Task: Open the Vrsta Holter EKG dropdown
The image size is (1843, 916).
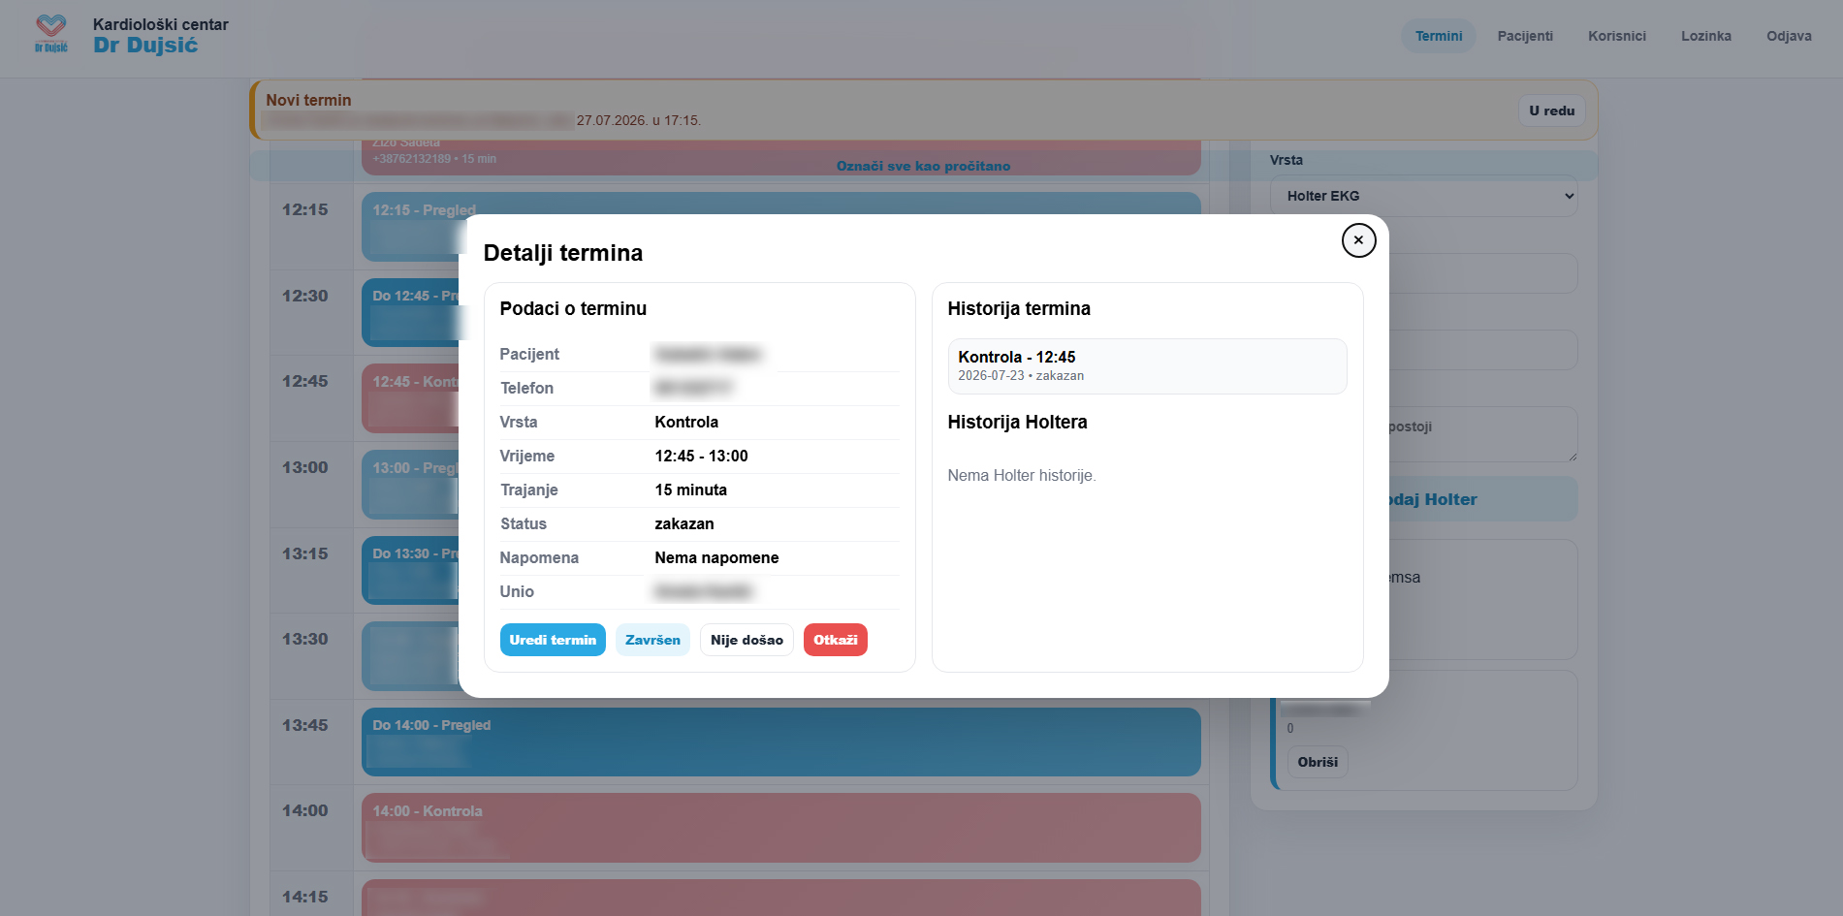Action: tap(1423, 196)
